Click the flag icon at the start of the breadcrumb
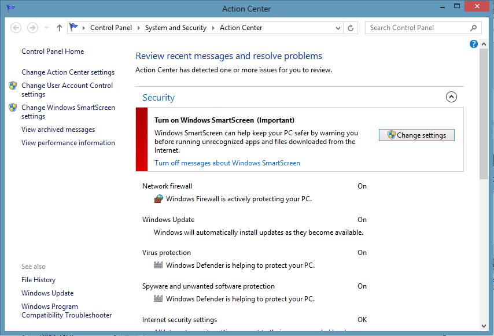Screen dimensions: 494x336 click(x=73, y=26)
